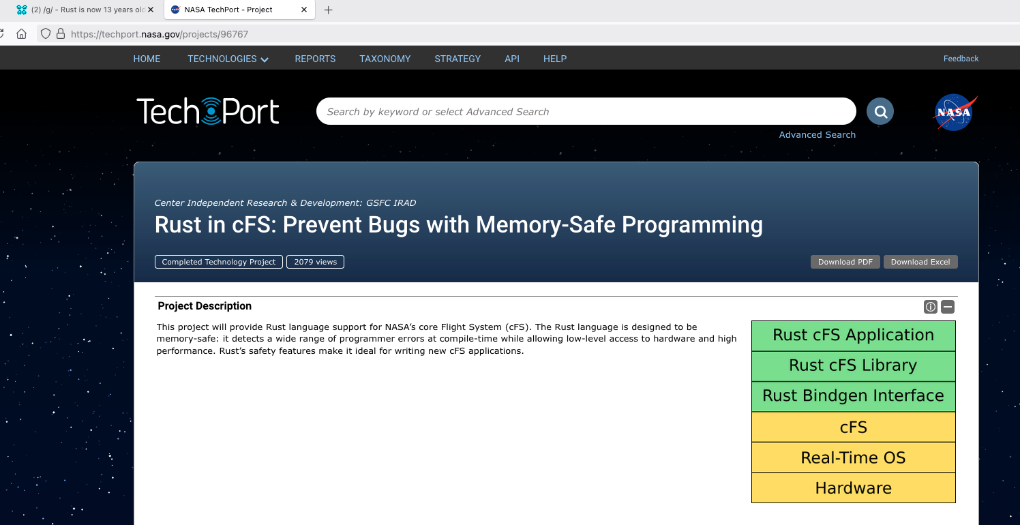The height and width of the screenshot is (525, 1020).
Task: Open the HOME menu item
Action: 147,59
